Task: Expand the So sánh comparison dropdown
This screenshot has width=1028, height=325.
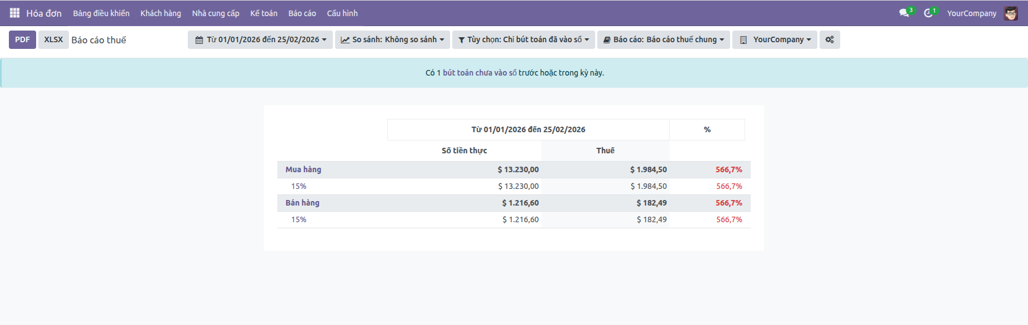Action: (x=392, y=39)
